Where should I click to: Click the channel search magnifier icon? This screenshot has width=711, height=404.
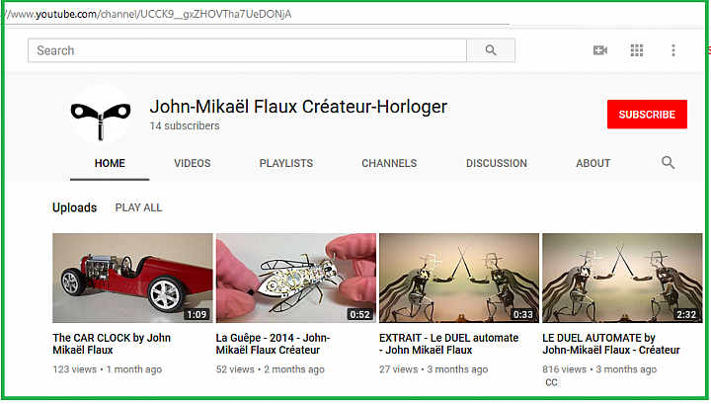tap(668, 163)
